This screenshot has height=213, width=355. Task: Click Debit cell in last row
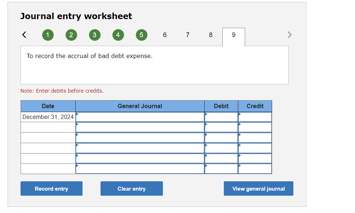[221, 169]
